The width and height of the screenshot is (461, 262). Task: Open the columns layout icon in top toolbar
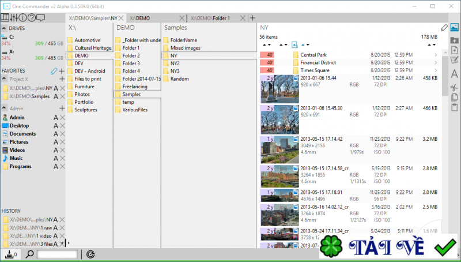tap(5, 18)
